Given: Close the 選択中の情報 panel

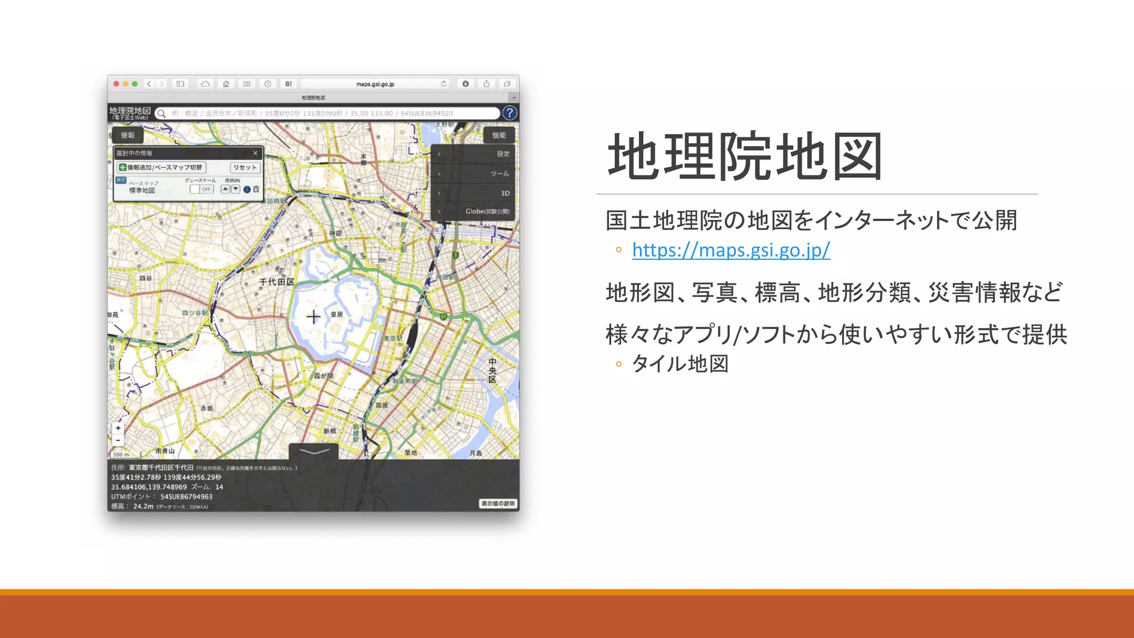Looking at the screenshot, I should pos(255,153).
